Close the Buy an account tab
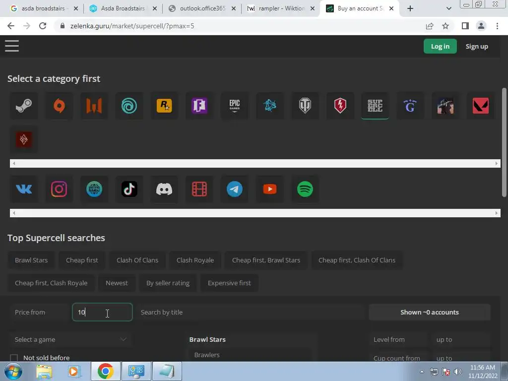 391,8
